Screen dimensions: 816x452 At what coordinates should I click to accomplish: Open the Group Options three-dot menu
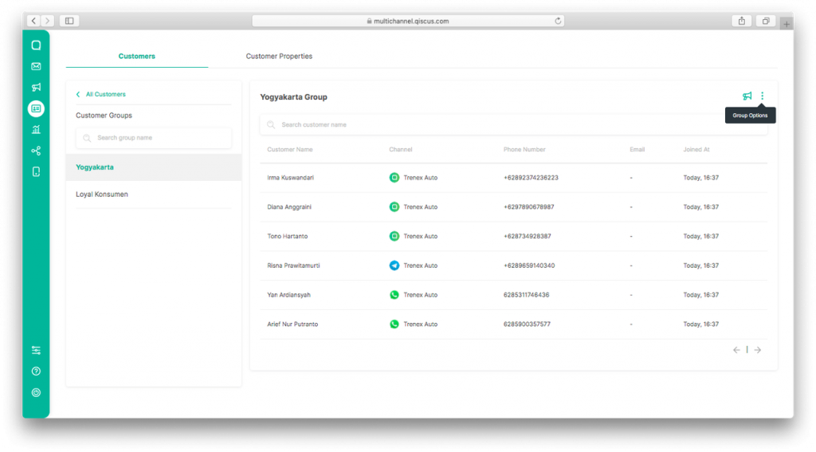[x=763, y=96]
